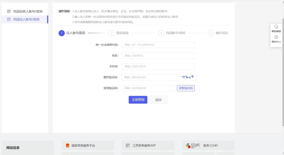Select step 4 操作成功 circle
Viewport: 284px width, 155px height.
click(211, 33)
